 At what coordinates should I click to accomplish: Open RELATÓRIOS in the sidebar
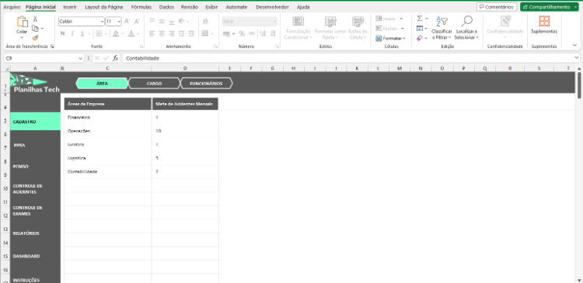click(26, 233)
